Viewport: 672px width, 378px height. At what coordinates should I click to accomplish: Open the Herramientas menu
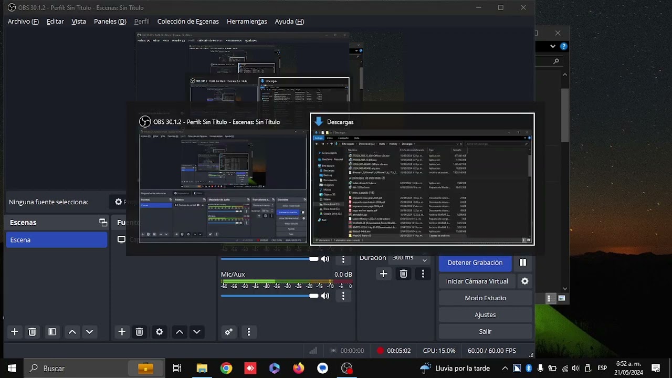click(x=247, y=22)
